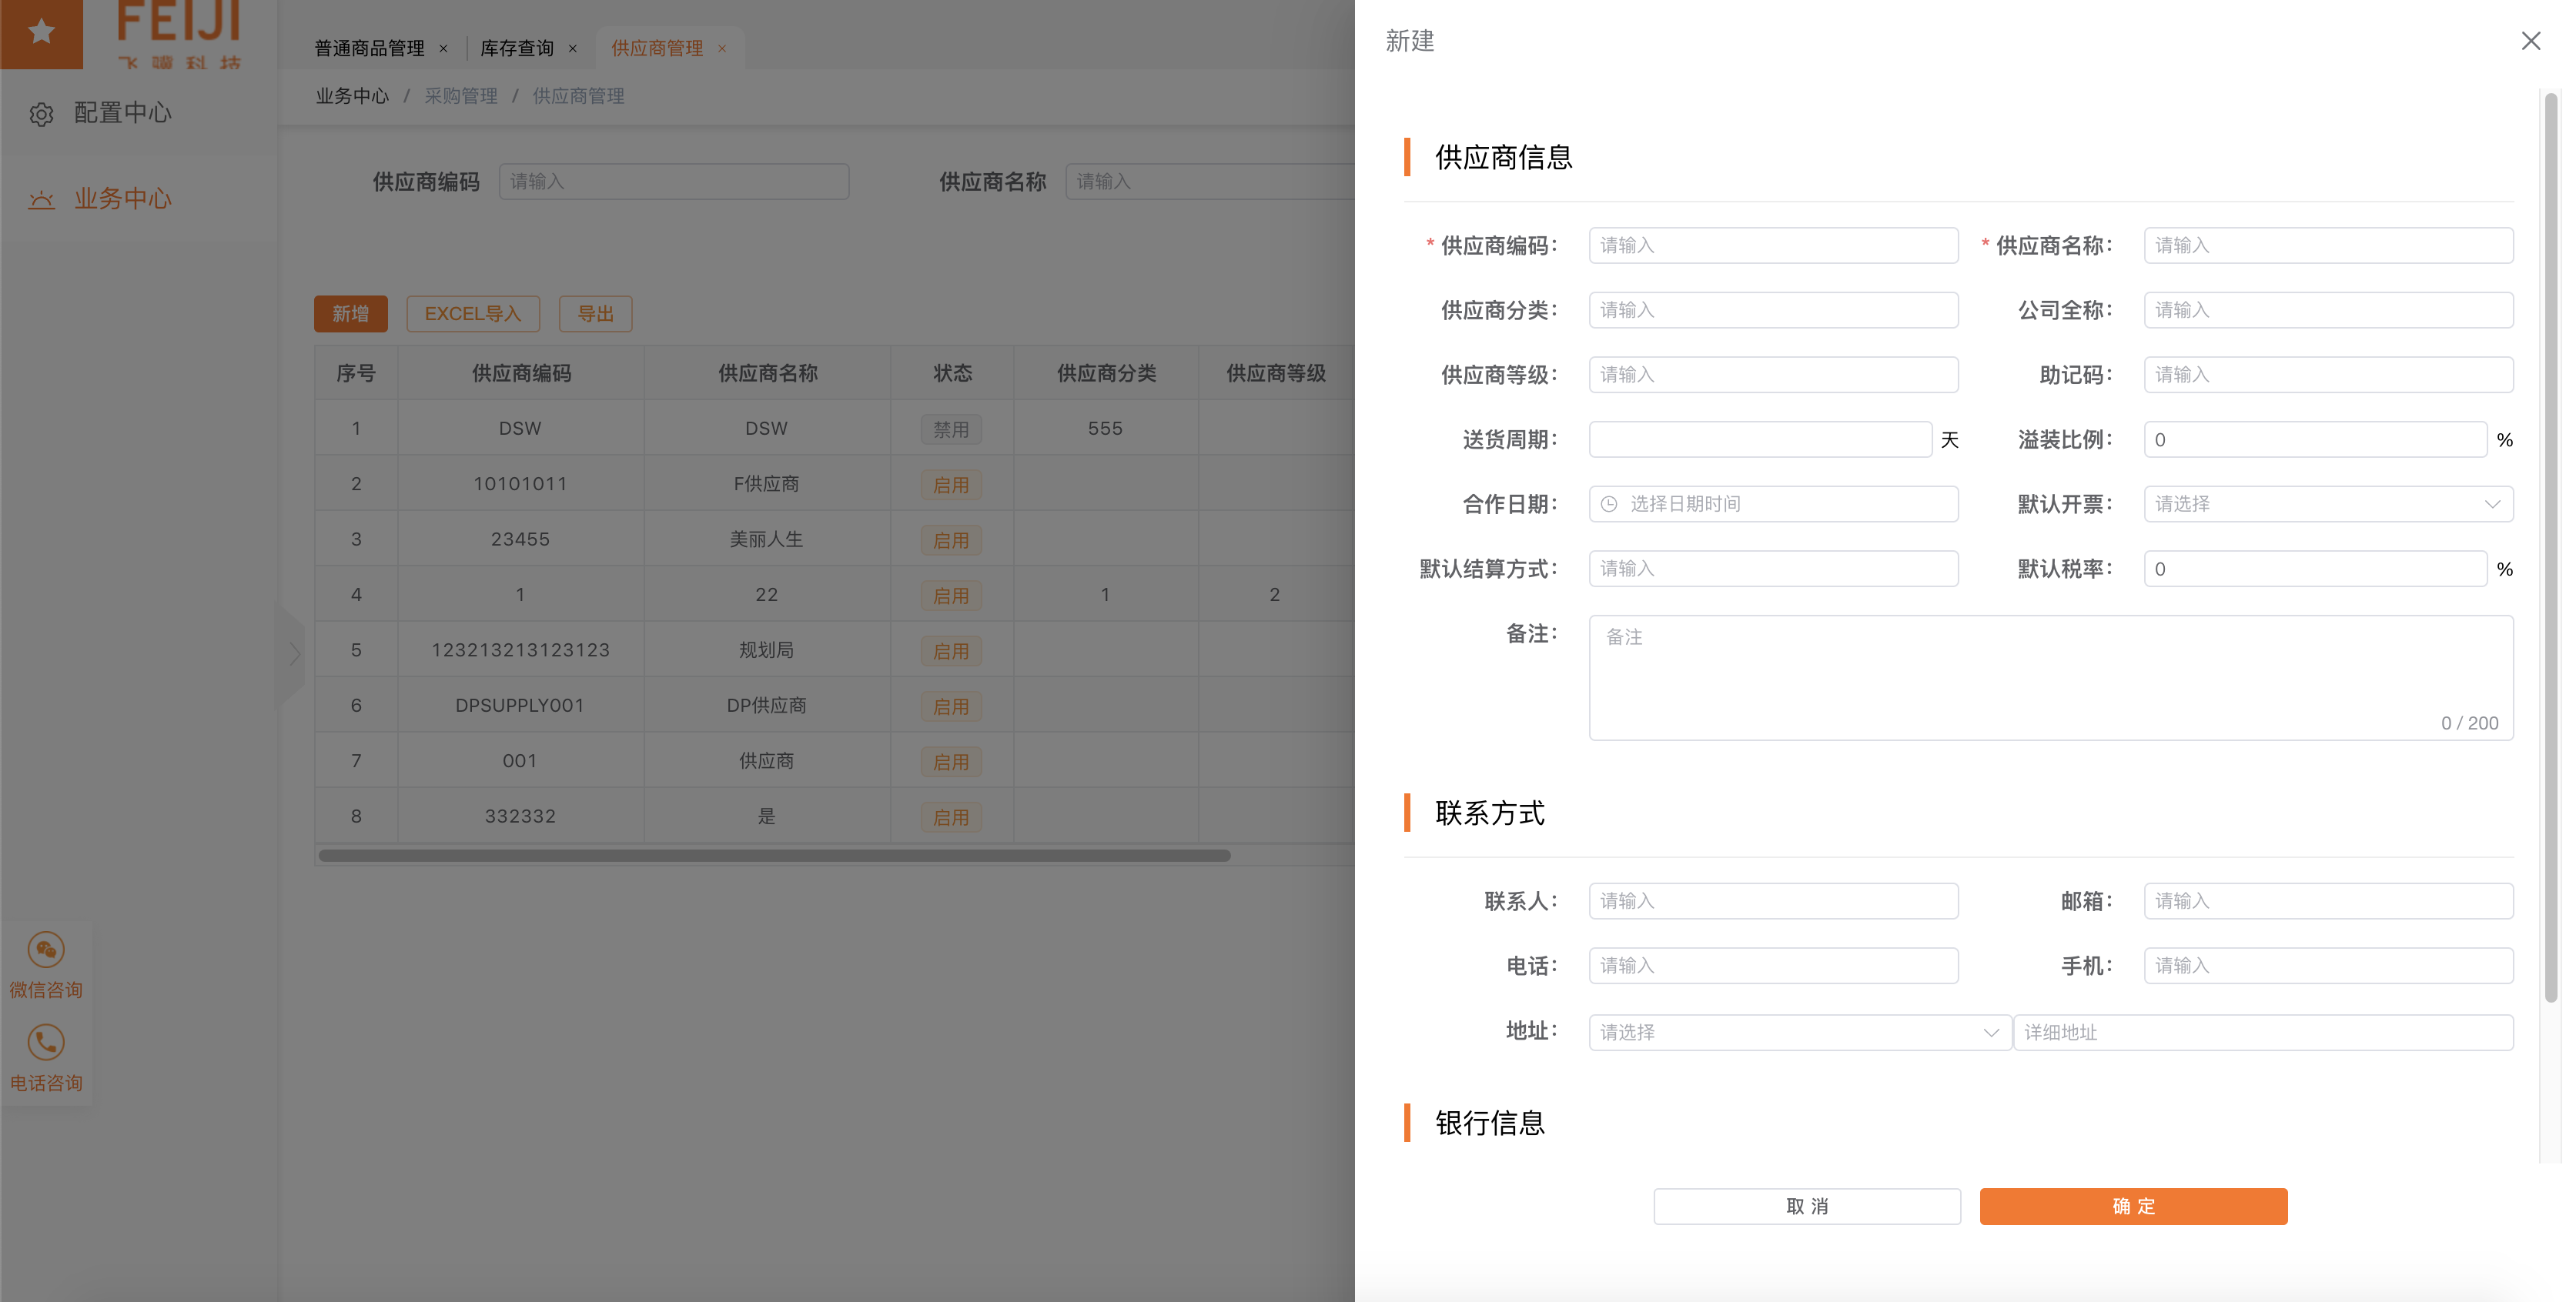Viewport: 2576px width, 1302px height.
Task: Open 配置中心 gear icon
Action: (x=41, y=114)
